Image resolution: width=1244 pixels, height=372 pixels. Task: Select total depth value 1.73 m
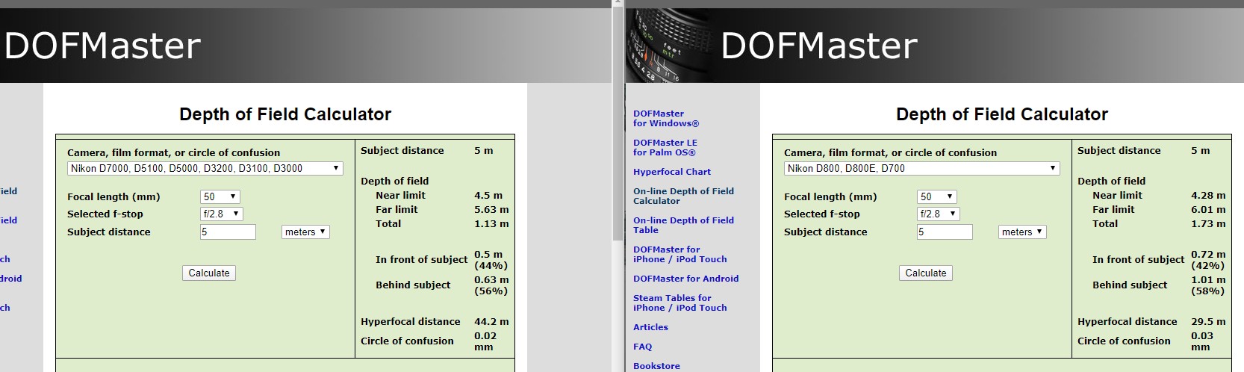point(1208,224)
